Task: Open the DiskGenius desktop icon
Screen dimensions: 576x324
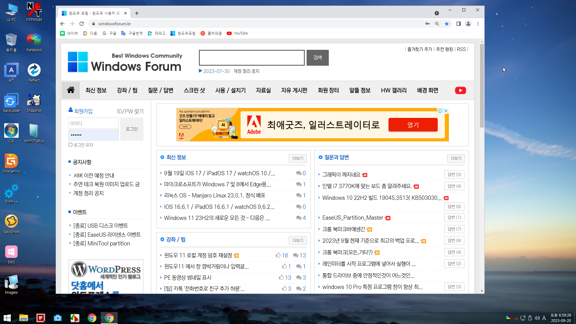Action: [x=11, y=163]
